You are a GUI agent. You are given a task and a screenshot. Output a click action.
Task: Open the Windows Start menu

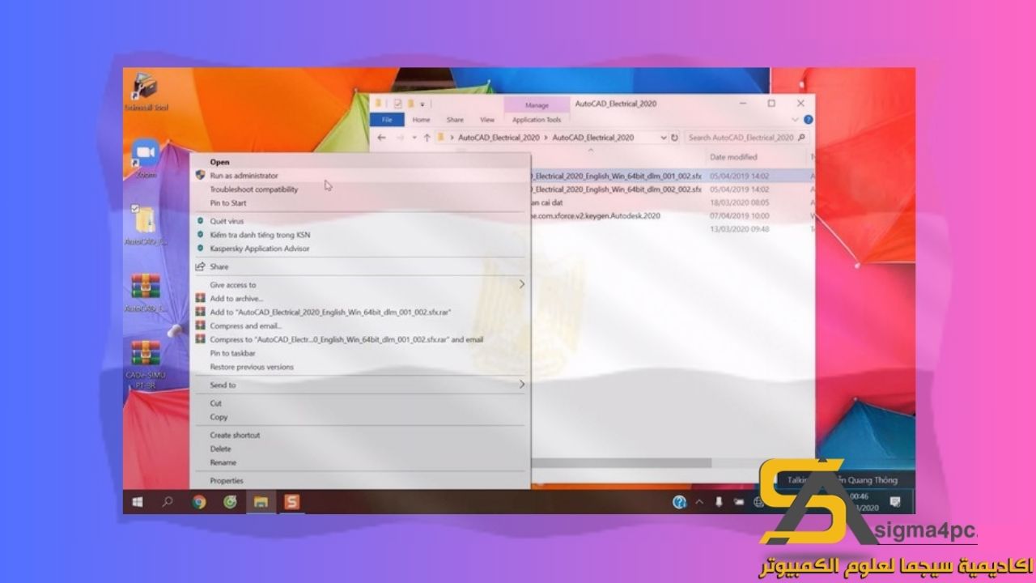click(138, 502)
